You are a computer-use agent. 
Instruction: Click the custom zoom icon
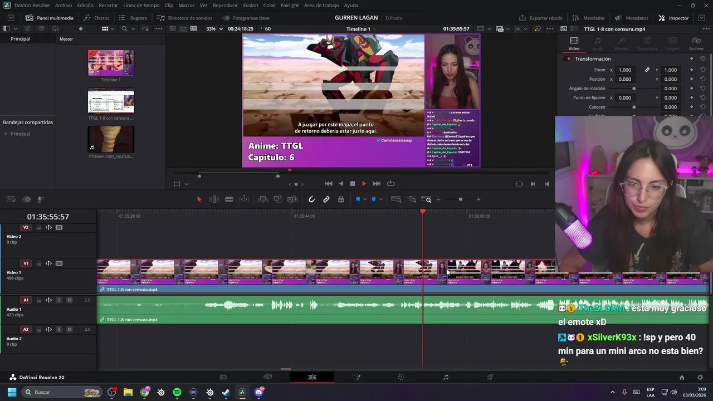pos(426,199)
